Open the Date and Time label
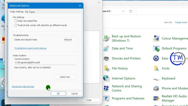This screenshot has height=106, width=188. (x=122, y=48)
